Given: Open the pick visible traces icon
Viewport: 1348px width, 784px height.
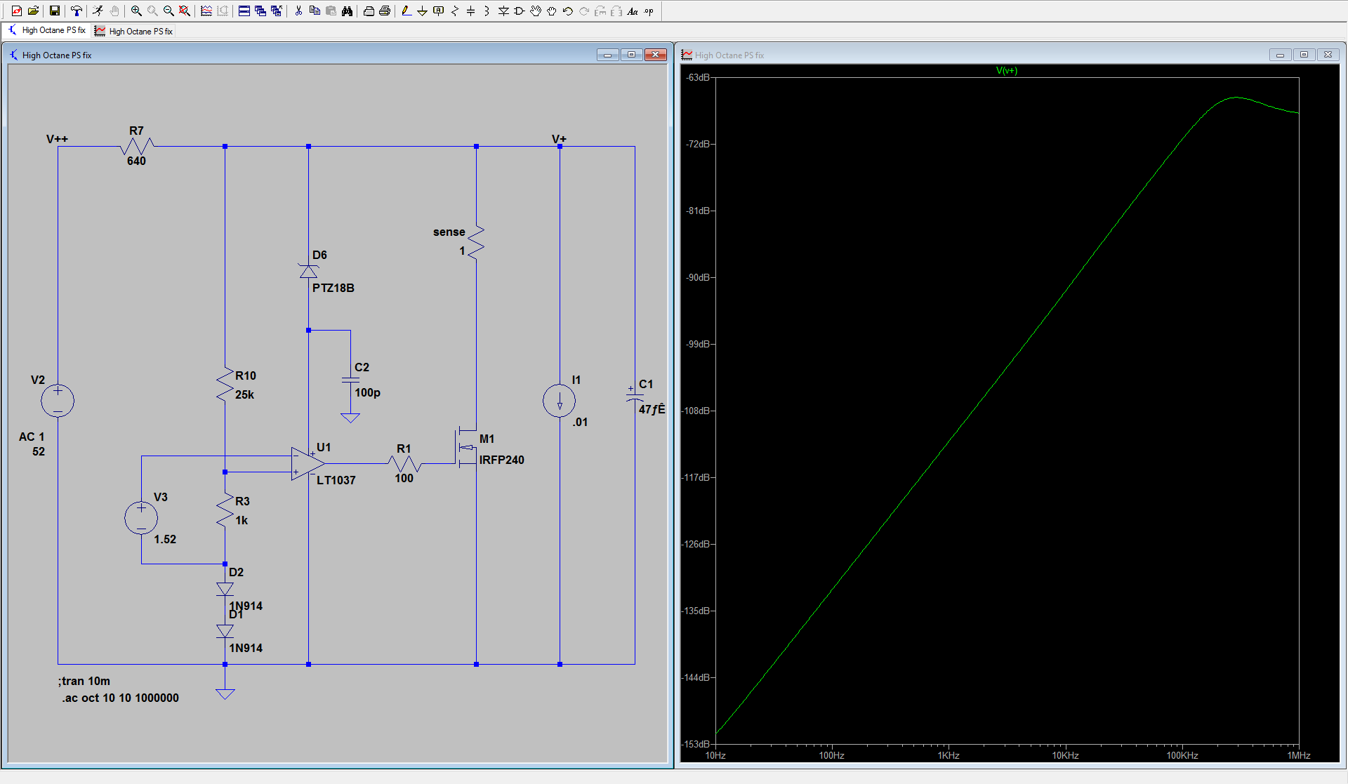Looking at the screenshot, I should click(206, 11).
